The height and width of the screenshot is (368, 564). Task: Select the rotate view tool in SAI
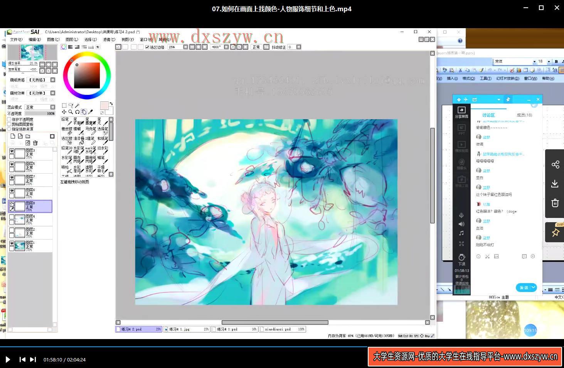pos(77,112)
